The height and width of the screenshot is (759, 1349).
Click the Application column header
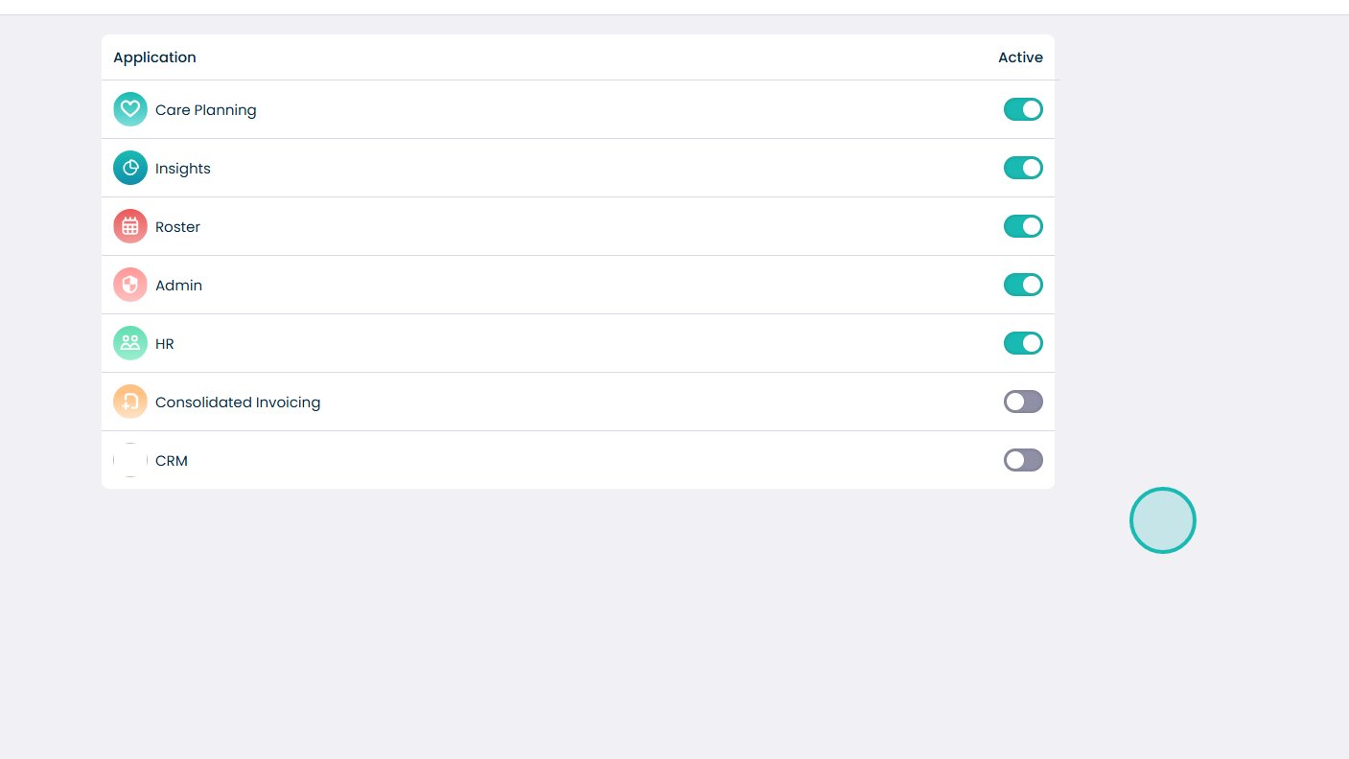pyautogui.click(x=154, y=57)
